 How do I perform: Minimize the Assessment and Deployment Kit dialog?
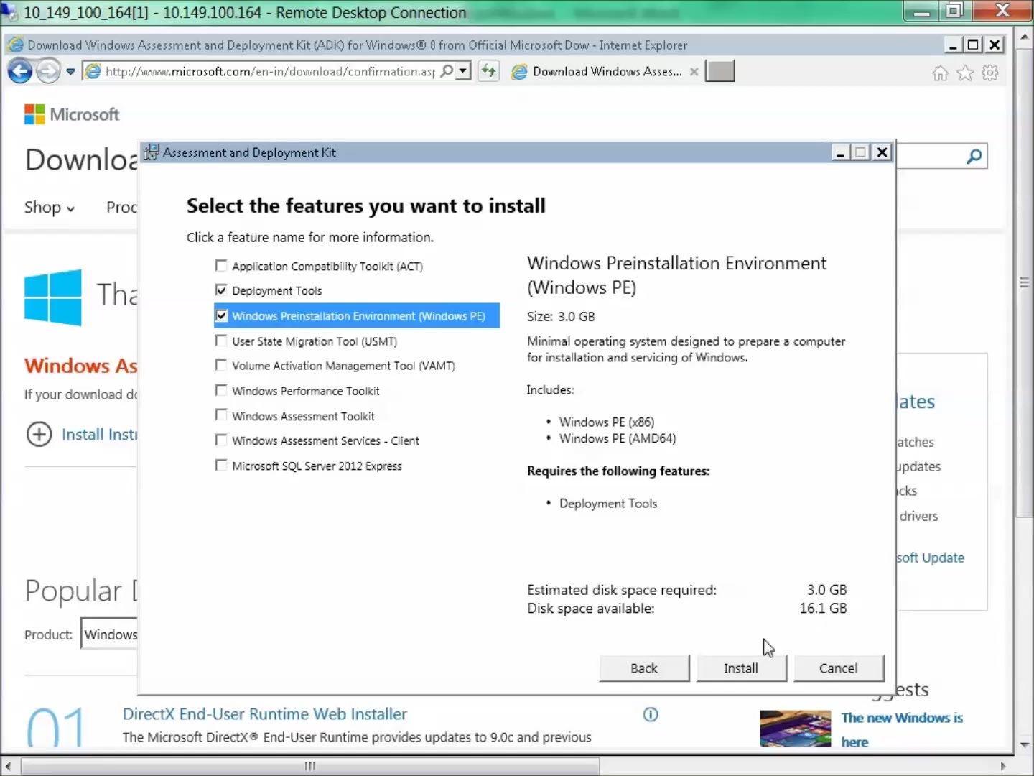click(x=841, y=152)
